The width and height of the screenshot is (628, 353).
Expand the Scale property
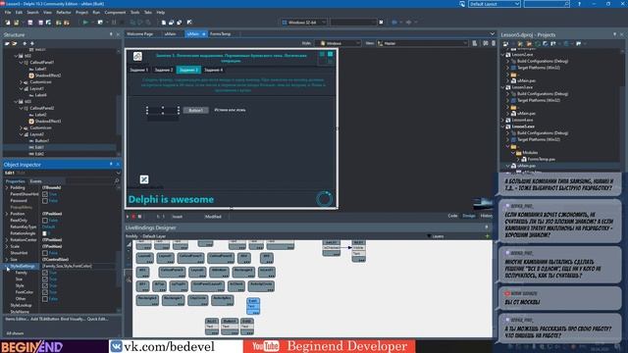[7, 246]
